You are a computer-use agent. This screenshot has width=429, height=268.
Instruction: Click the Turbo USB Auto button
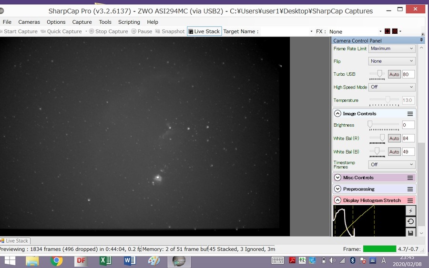[x=394, y=74]
